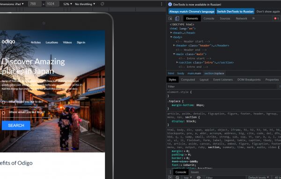Screen dimensions: 281x179
Task: Open the Styles tab
Action: pyautogui.click(x=172, y=79)
